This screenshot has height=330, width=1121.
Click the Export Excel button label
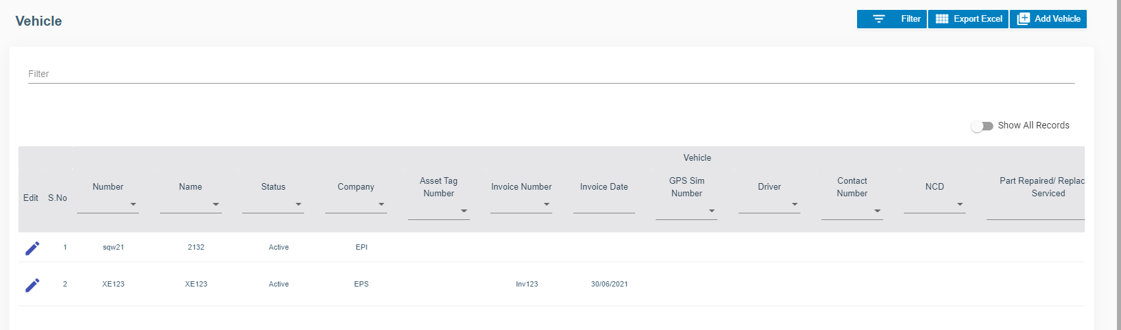978,19
